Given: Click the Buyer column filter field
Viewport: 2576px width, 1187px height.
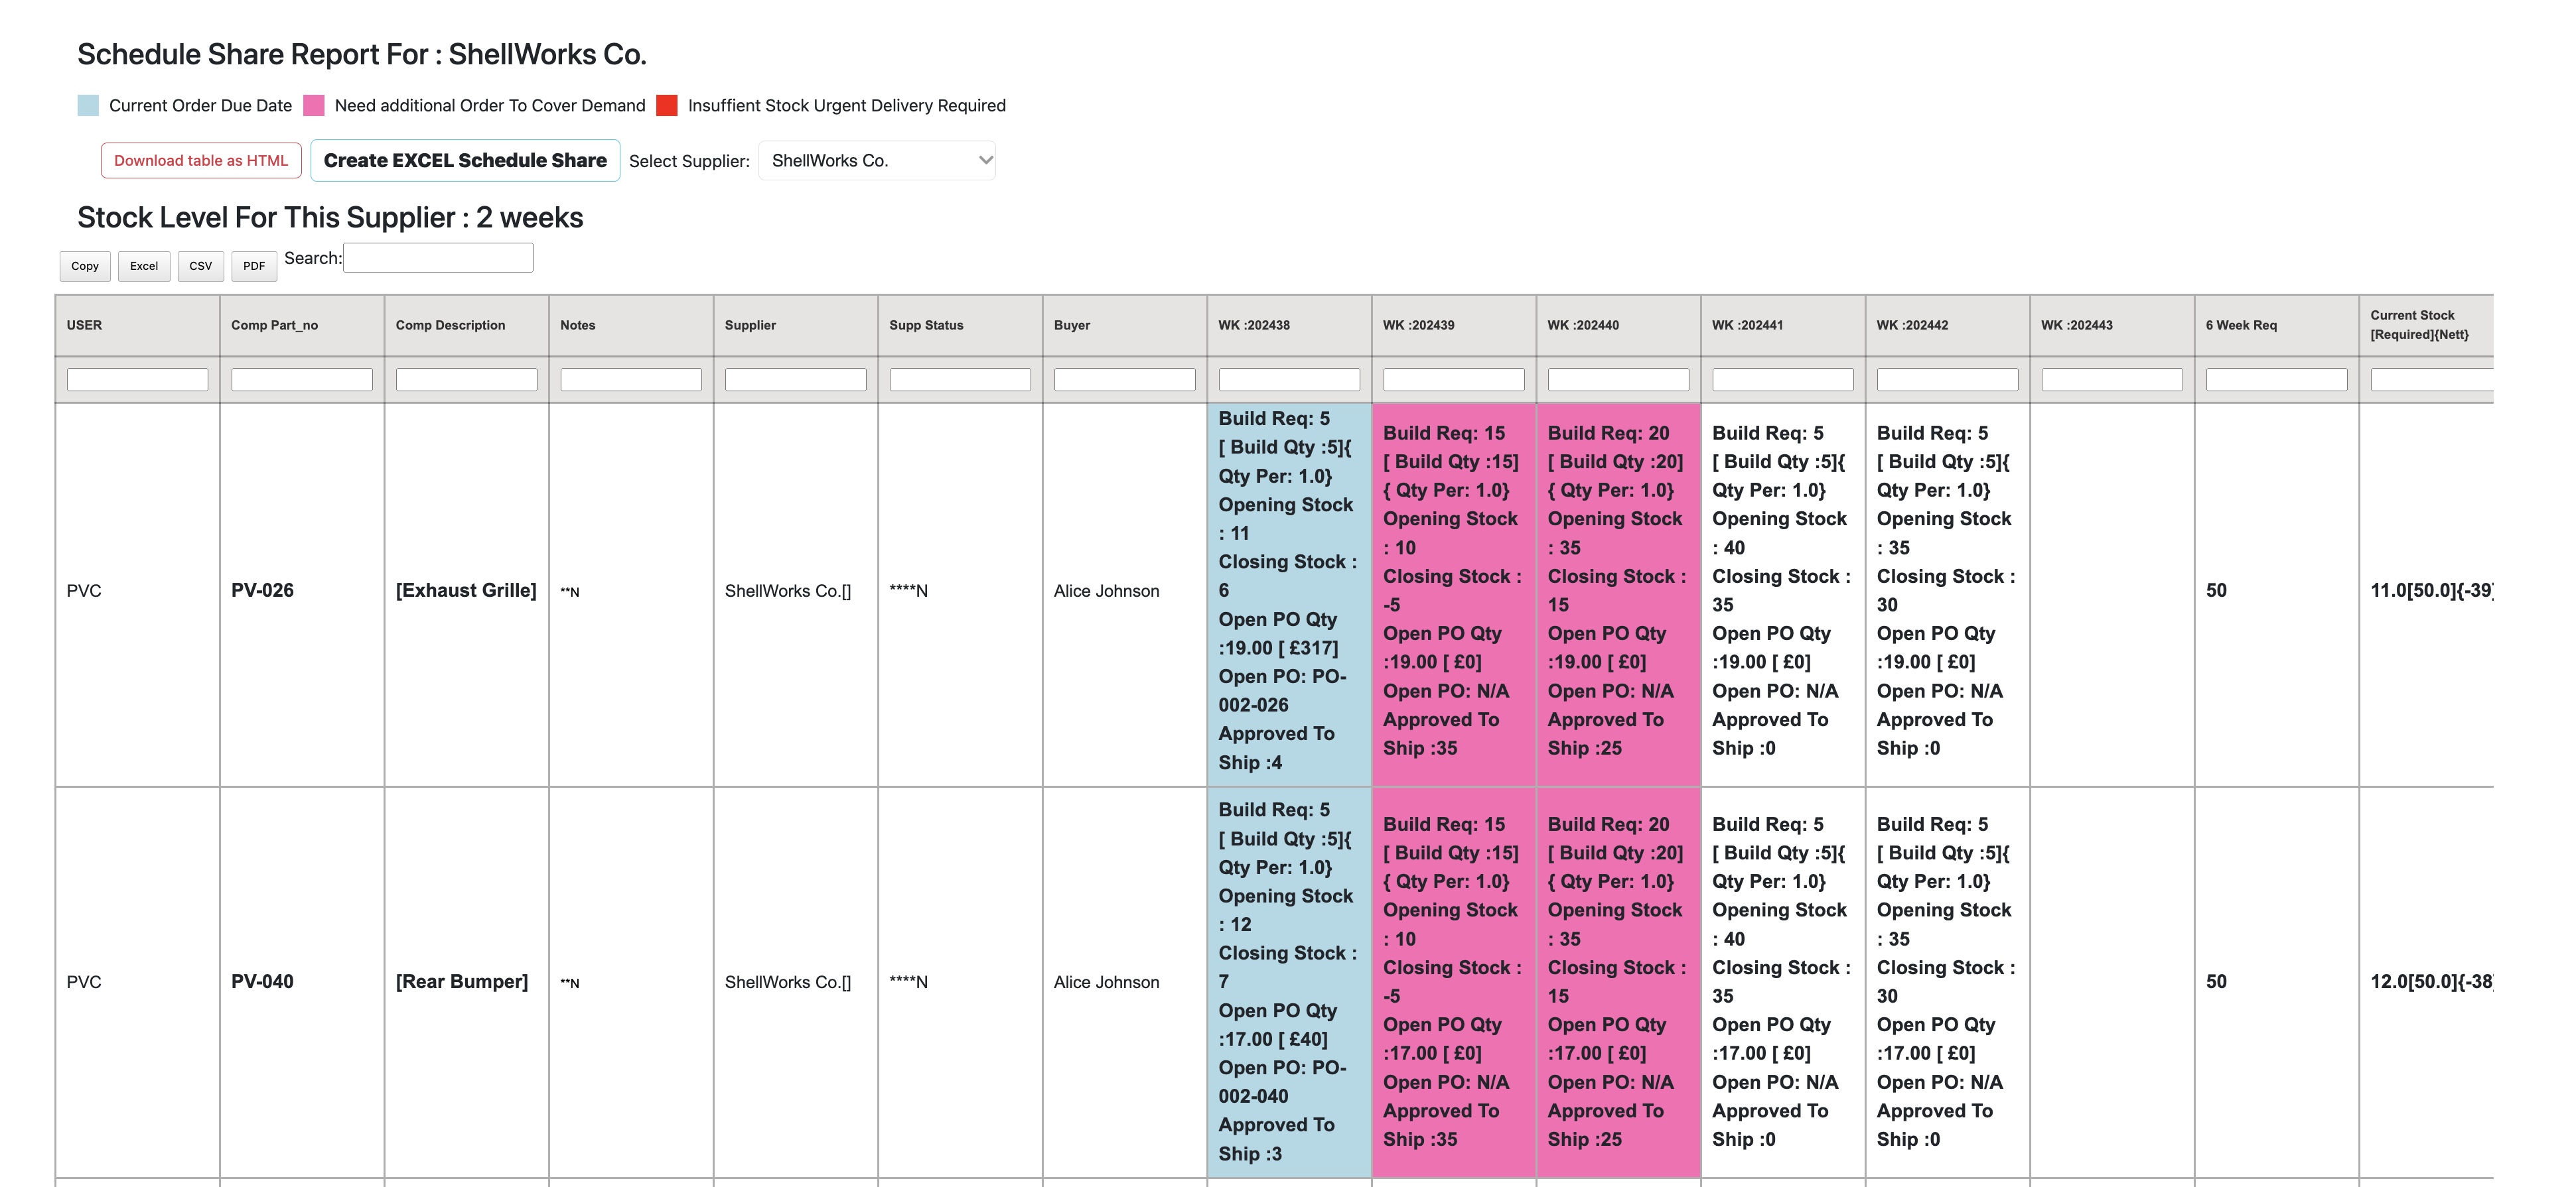Looking at the screenshot, I should click(x=1124, y=381).
